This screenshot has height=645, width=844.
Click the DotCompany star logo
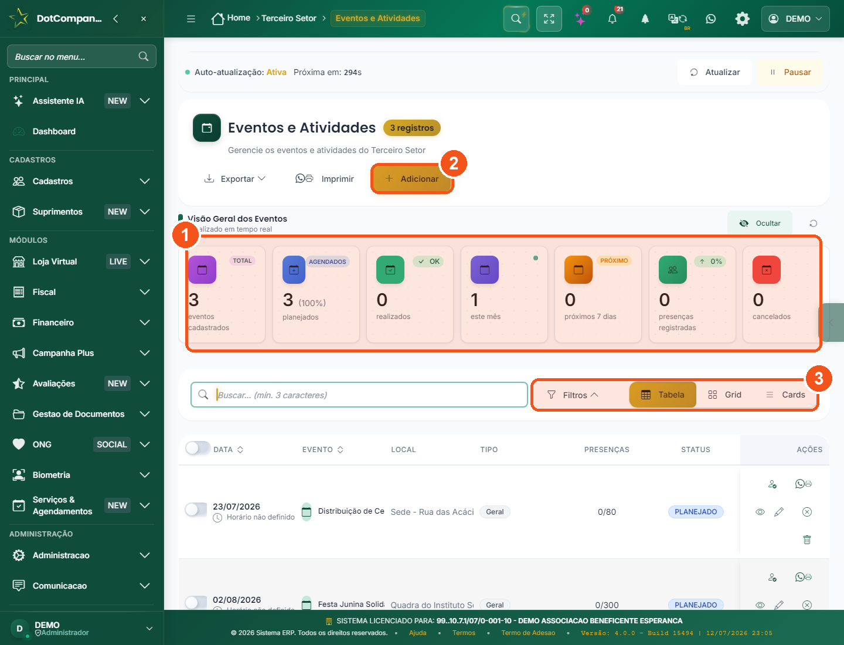pos(19,18)
